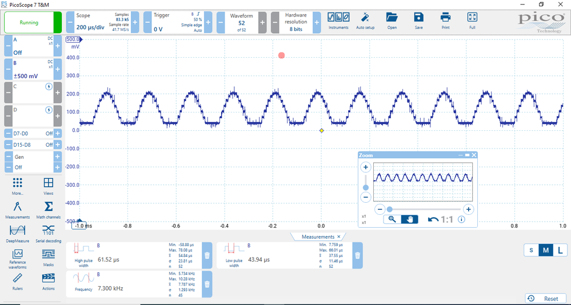Open the Rulers tool

tap(18, 282)
